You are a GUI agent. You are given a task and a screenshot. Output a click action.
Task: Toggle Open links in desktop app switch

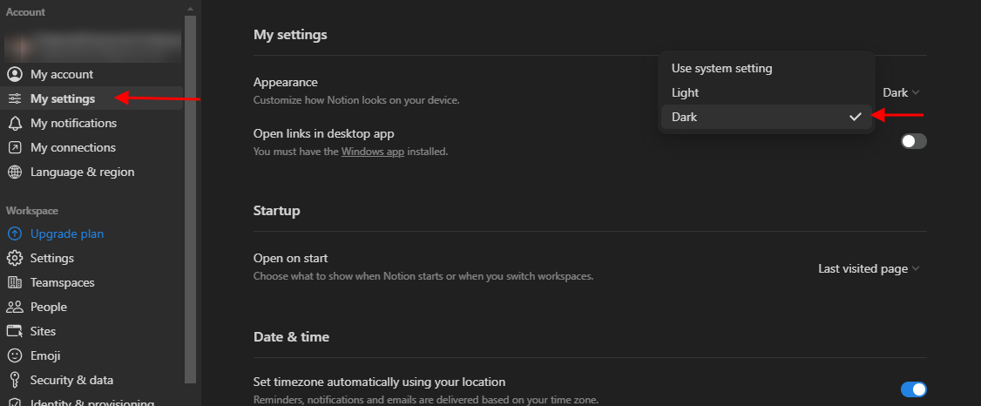(x=913, y=141)
